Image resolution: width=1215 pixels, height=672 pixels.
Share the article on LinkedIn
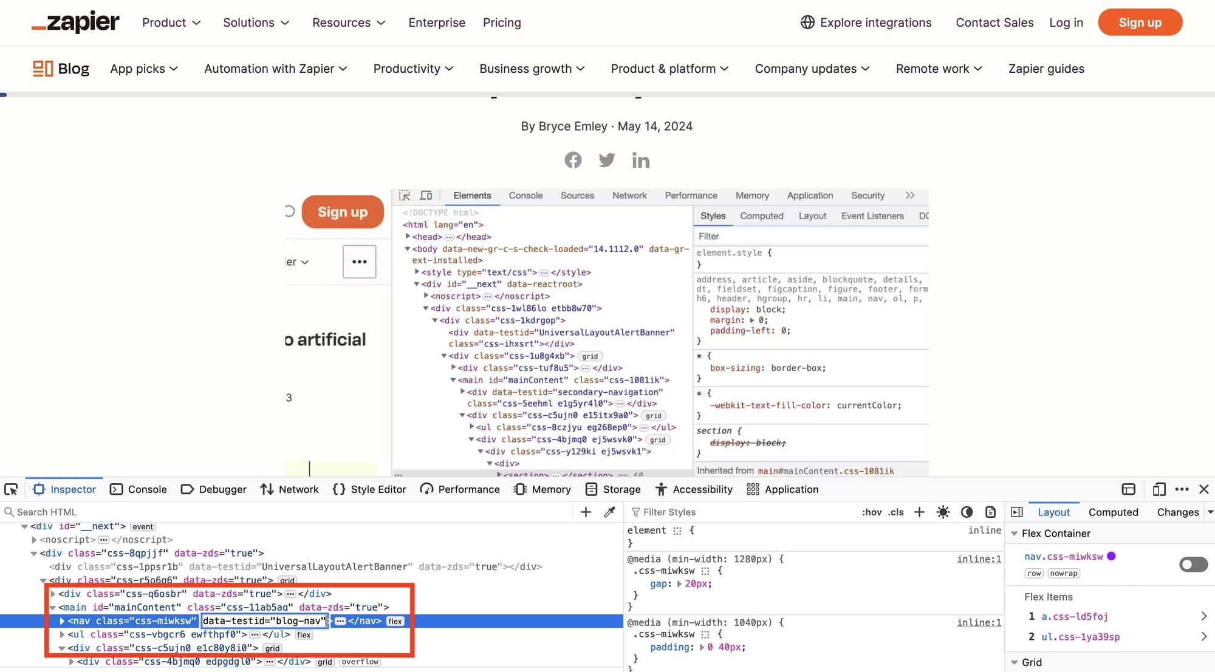640,160
